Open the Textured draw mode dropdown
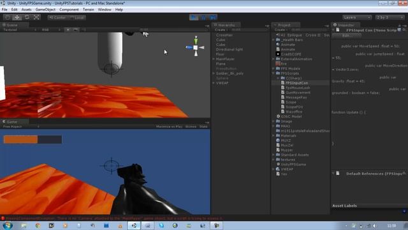This screenshot has height=230, width=408. click(20, 30)
